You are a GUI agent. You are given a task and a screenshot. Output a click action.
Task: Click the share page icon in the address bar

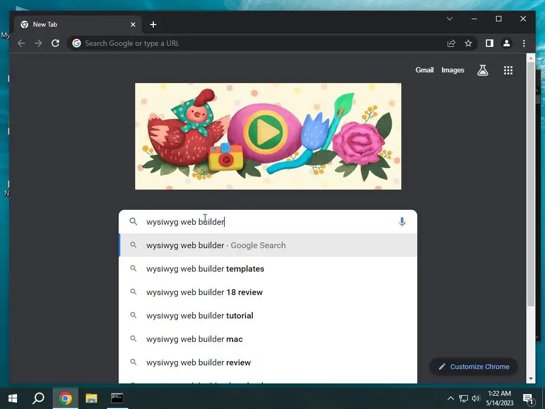pyautogui.click(x=451, y=43)
